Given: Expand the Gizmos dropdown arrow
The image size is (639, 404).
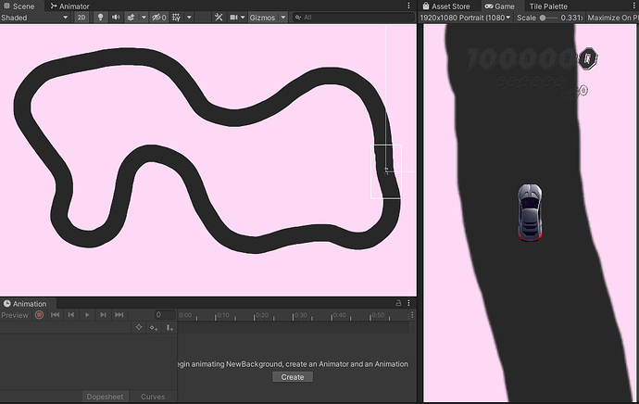Looking at the screenshot, I should click(282, 18).
